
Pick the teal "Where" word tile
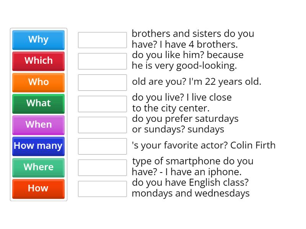coord(38,168)
